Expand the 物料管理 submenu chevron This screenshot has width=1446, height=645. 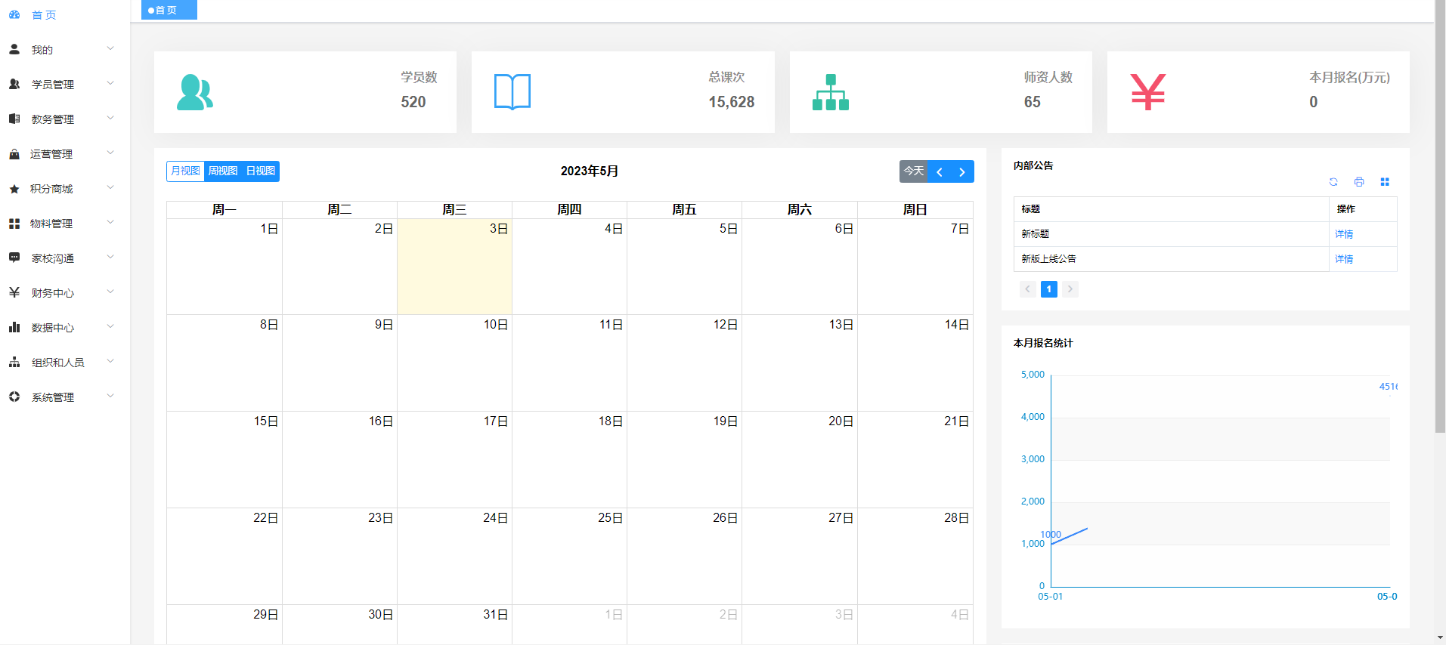110,222
